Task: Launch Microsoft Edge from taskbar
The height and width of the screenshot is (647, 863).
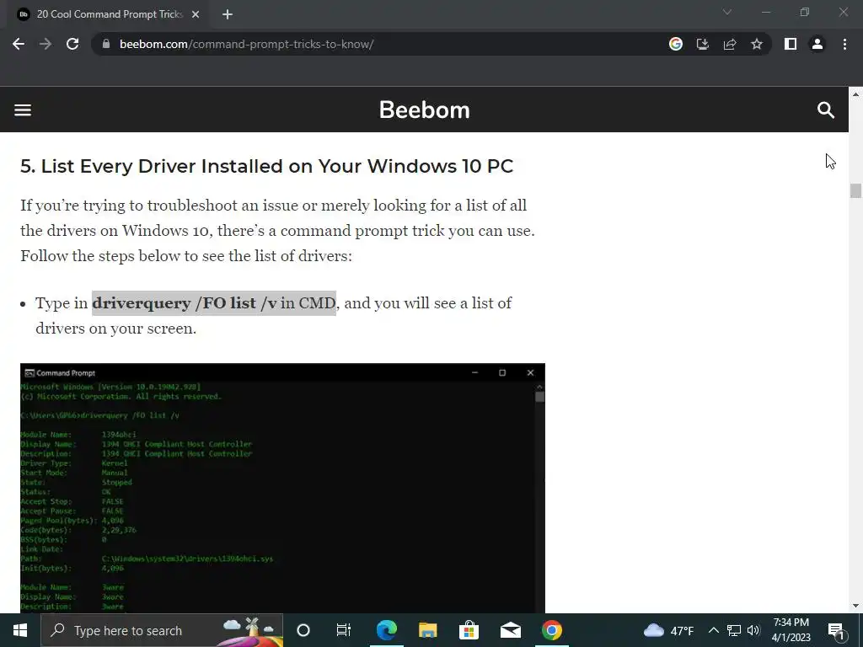Action: click(x=386, y=630)
